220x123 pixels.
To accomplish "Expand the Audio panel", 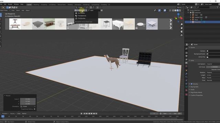I will coord(192,90).
